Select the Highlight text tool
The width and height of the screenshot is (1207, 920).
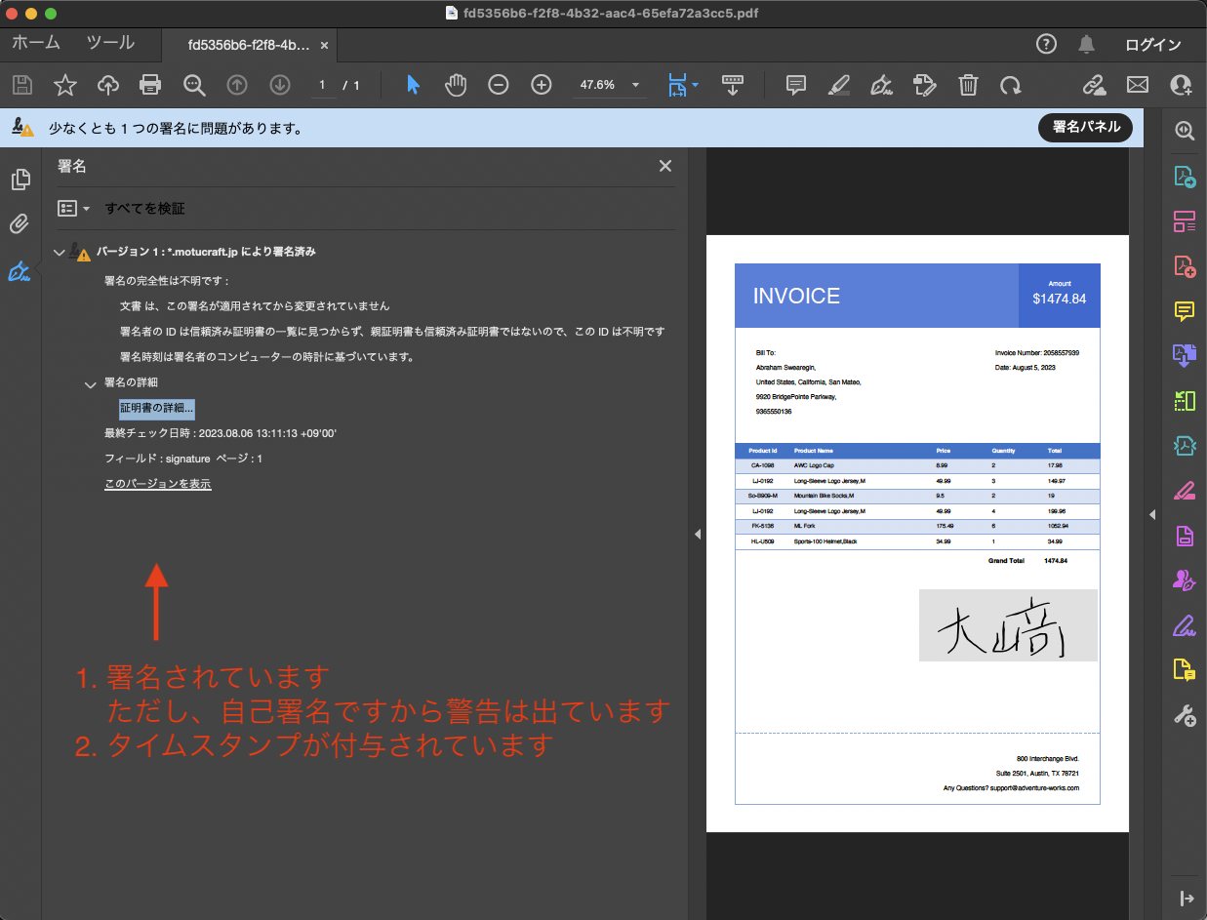coord(839,85)
